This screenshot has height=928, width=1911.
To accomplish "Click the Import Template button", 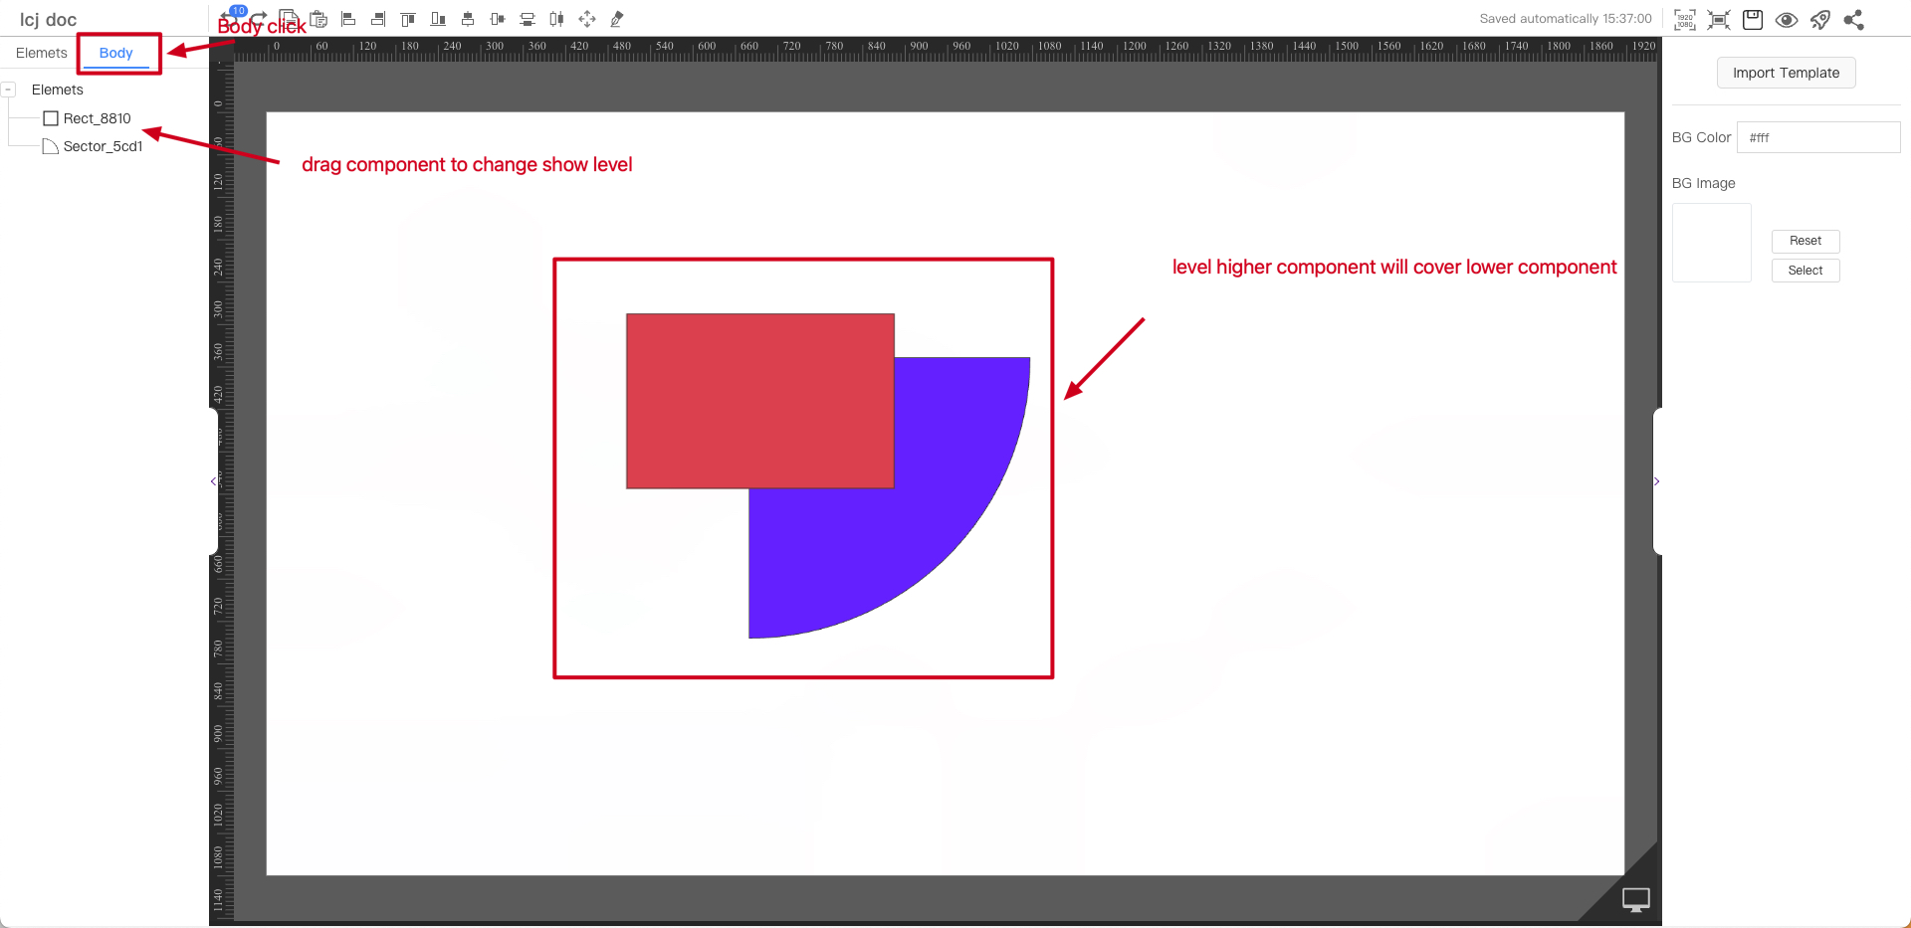I will point(1787,73).
